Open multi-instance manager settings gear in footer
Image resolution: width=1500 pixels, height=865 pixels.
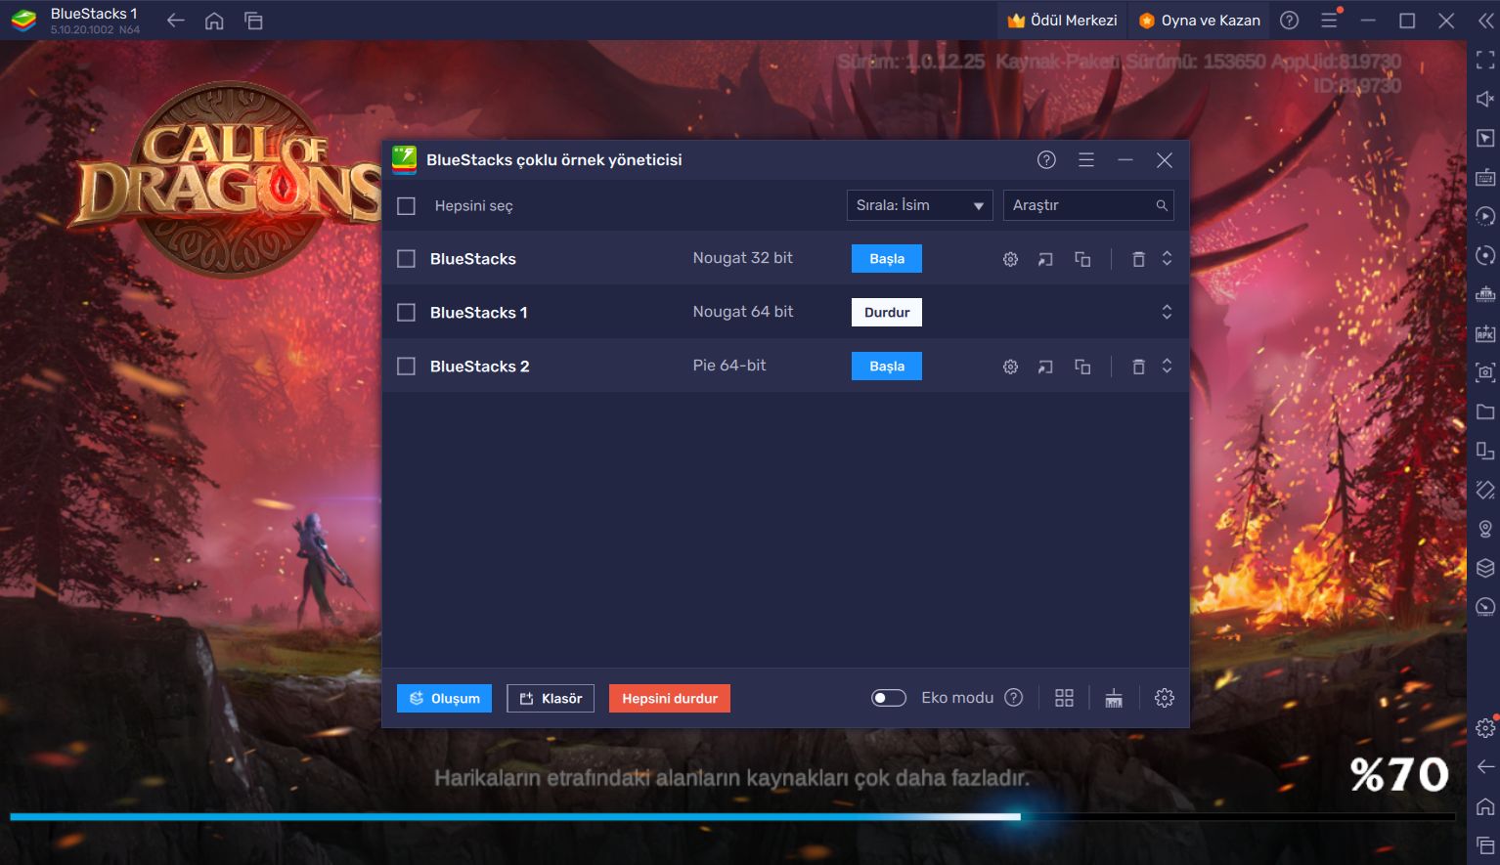(x=1164, y=698)
